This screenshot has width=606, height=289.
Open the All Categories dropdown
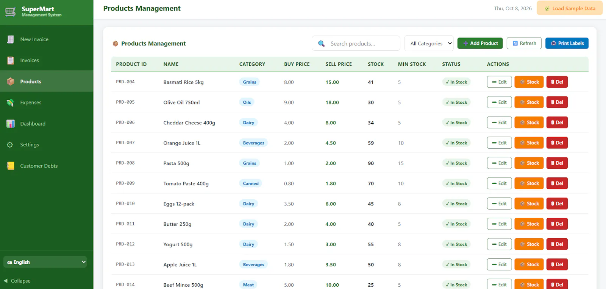(x=429, y=44)
